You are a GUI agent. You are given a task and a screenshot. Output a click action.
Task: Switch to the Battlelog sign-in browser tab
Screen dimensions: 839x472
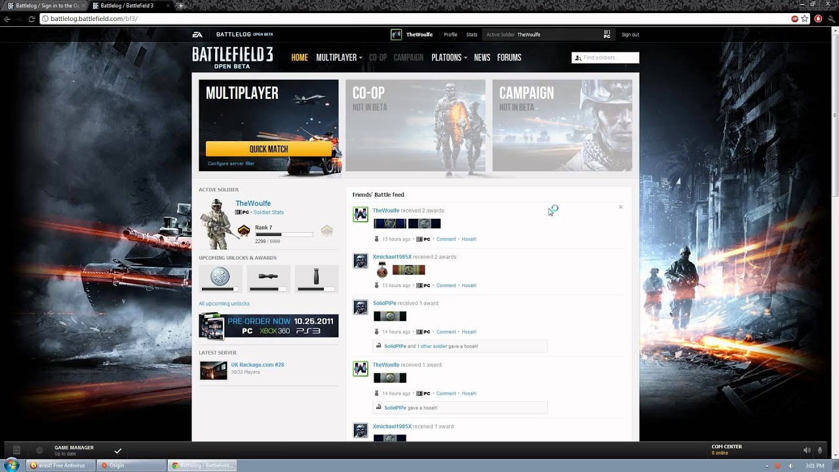point(43,6)
